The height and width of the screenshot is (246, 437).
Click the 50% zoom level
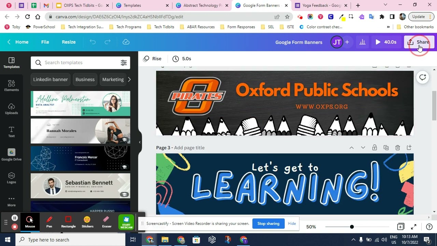[x=311, y=227]
